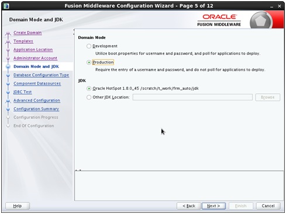Click the Configuration Summary step bullet icon
This screenshot has height=214, width=286.
[8, 109]
